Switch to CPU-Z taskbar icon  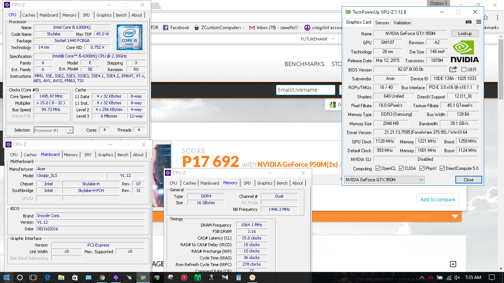tap(116, 277)
